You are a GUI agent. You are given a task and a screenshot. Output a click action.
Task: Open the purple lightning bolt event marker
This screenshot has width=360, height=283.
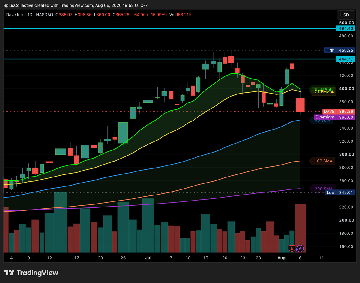click(x=300, y=248)
